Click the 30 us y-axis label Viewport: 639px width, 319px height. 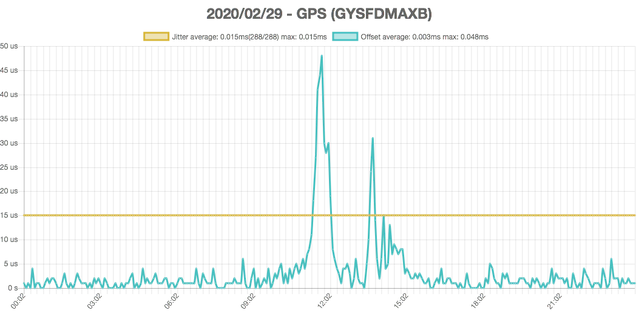click(x=9, y=143)
